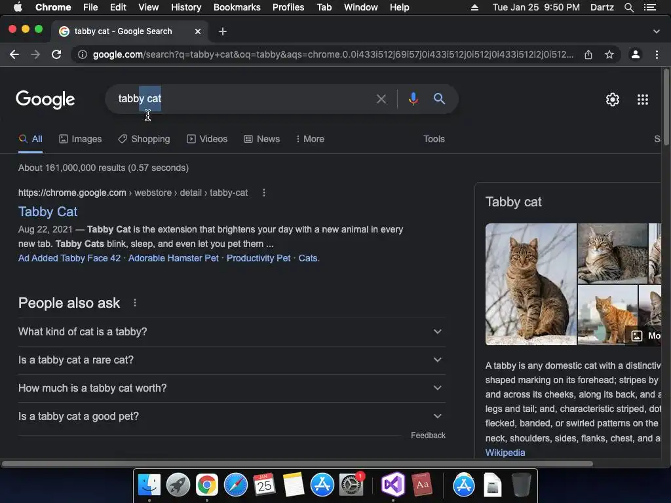Image resolution: width=671 pixels, height=503 pixels.
Task: Click the horizontal scrollbar
Action: (297, 464)
